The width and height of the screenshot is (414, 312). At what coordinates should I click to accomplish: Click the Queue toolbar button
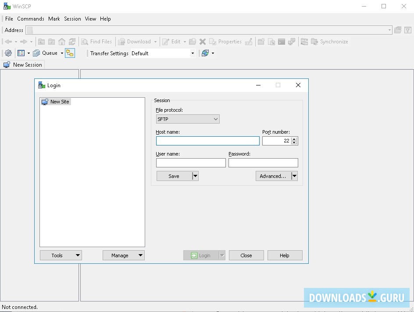[x=45, y=53]
